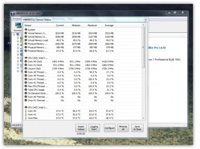Click CPU [#0] group icon above temperature rows

[x=26, y=107]
